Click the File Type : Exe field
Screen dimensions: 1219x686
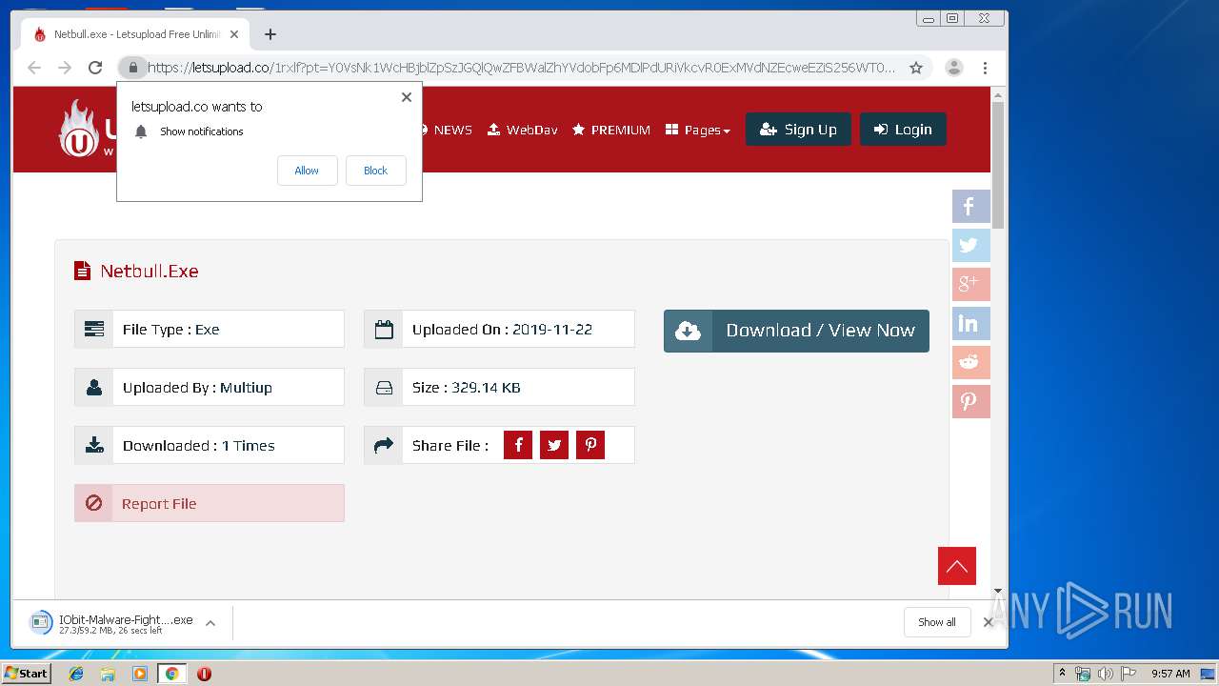click(x=210, y=329)
